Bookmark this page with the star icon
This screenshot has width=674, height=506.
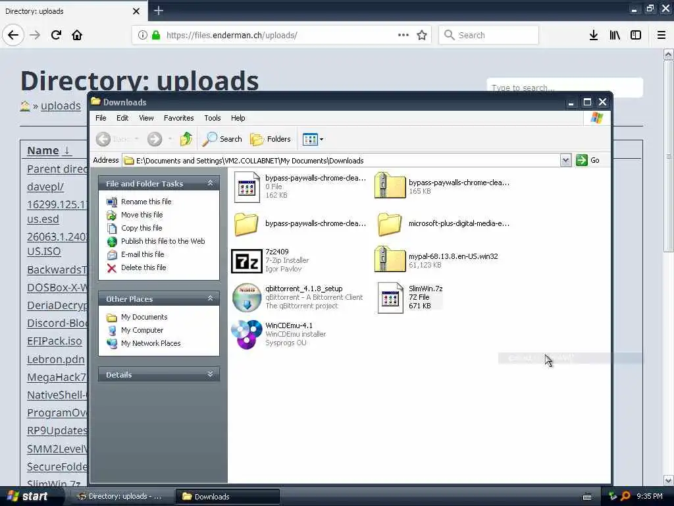pos(422,35)
